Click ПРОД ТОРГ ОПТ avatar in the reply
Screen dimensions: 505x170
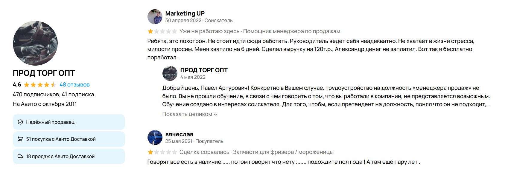[x=170, y=73]
